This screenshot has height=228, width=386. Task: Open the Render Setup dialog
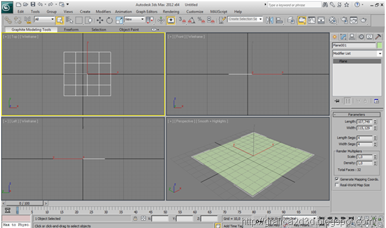[x=344, y=20]
